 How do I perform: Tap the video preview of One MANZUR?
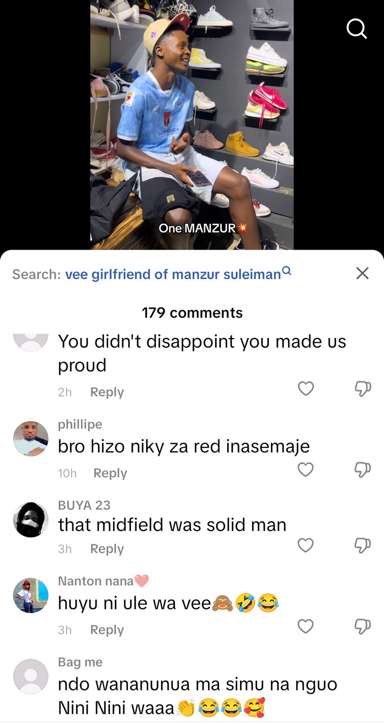192,125
